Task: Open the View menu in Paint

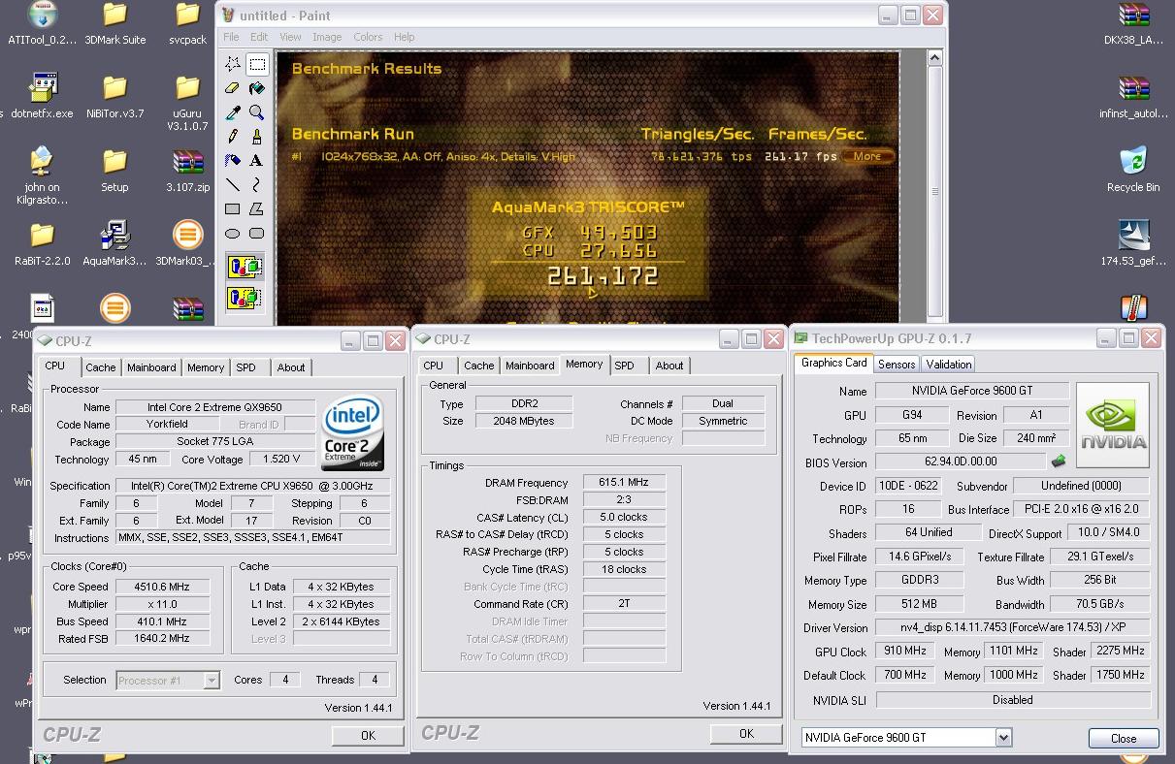Action: coord(290,37)
